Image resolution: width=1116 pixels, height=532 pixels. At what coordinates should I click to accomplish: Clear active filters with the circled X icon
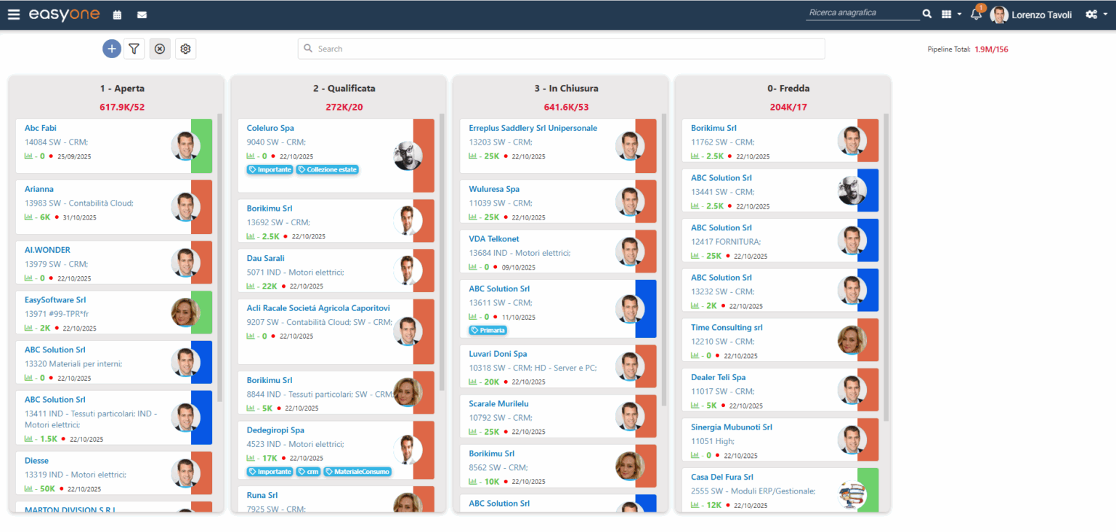coord(160,48)
